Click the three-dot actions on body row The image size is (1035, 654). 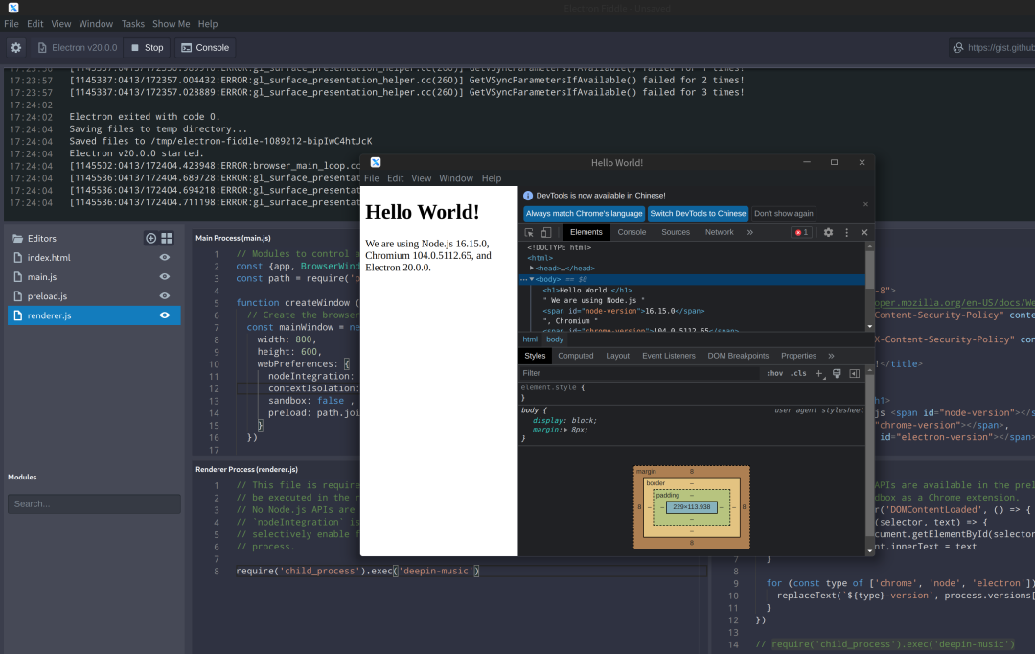(523, 279)
